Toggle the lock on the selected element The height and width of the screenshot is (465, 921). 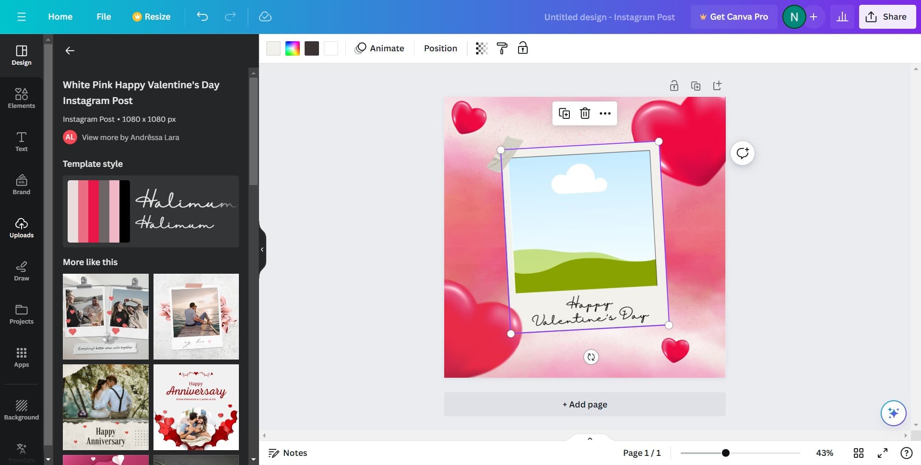pyautogui.click(x=523, y=48)
